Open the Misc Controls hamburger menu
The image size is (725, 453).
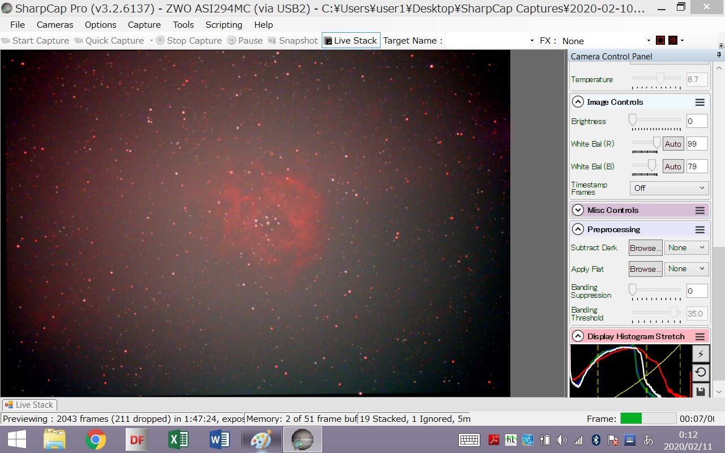(x=700, y=211)
